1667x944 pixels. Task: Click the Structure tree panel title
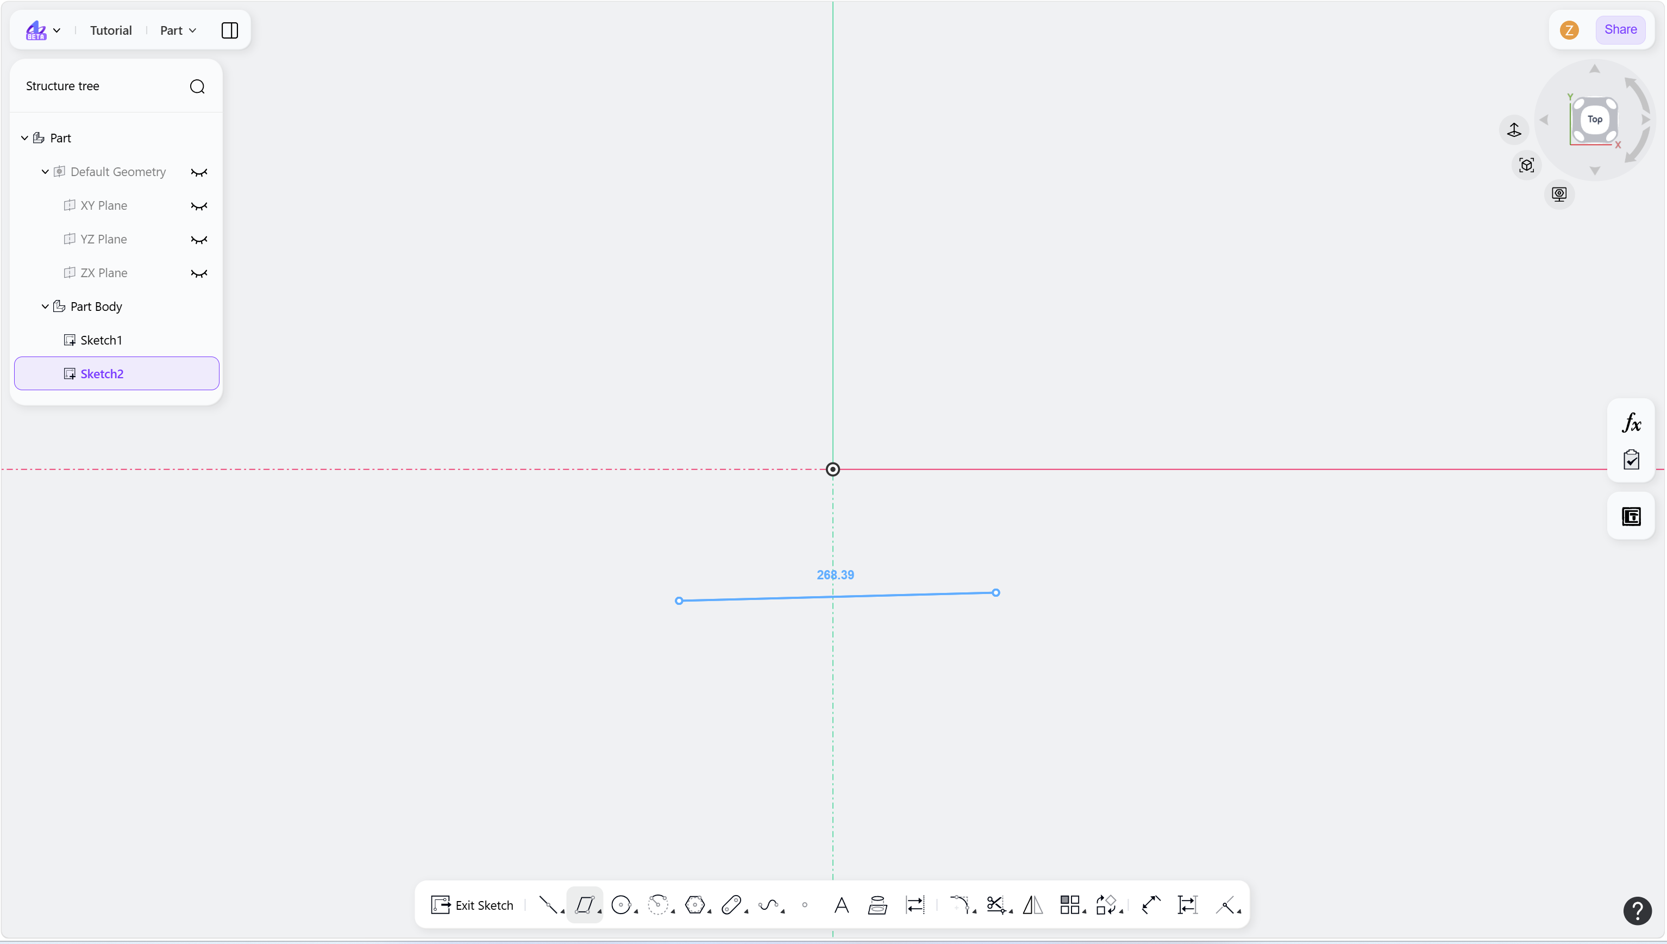coord(62,86)
